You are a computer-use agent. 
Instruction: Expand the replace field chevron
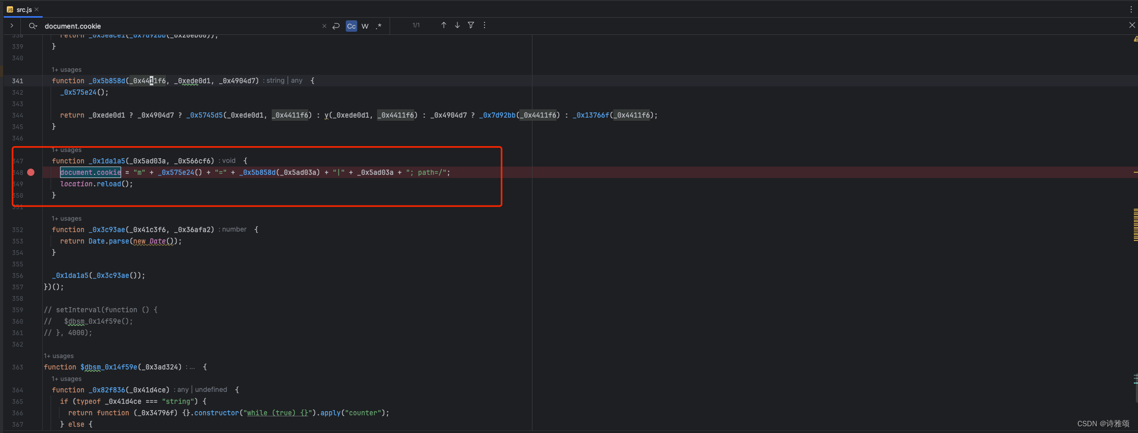point(11,26)
